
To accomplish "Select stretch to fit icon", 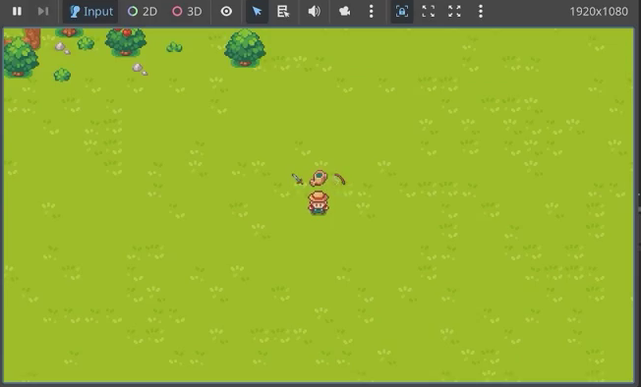I will tap(454, 12).
